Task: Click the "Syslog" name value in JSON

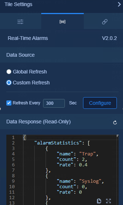Action: click(x=90, y=181)
